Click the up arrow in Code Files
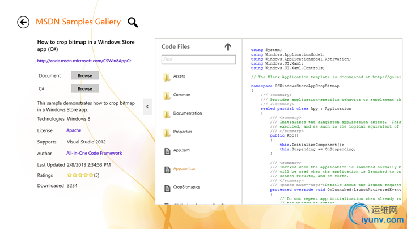Viewport: 407px width, 229px height. (228, 46)
